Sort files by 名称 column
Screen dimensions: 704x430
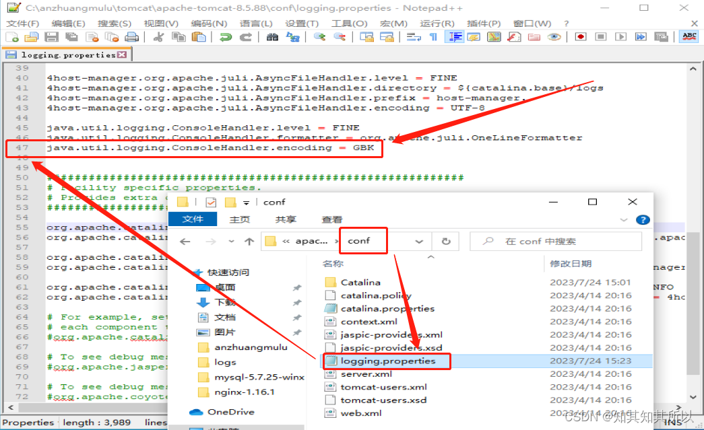[333, 264]
